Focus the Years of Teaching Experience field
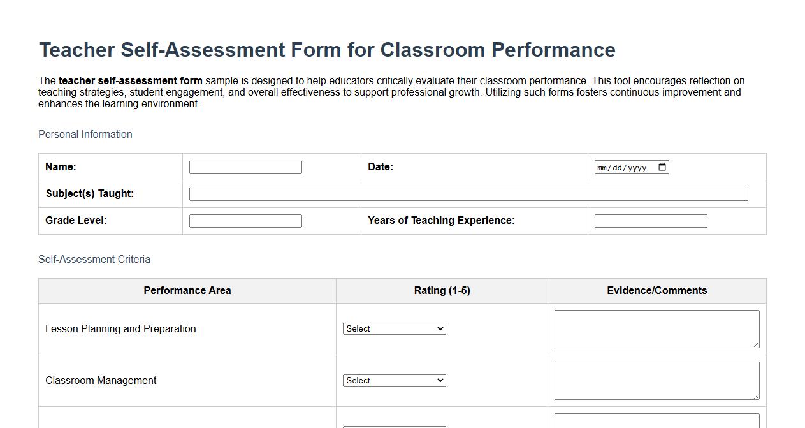 (x=650, y=220)
